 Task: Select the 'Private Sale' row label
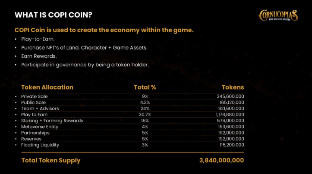tap(34, 96)
